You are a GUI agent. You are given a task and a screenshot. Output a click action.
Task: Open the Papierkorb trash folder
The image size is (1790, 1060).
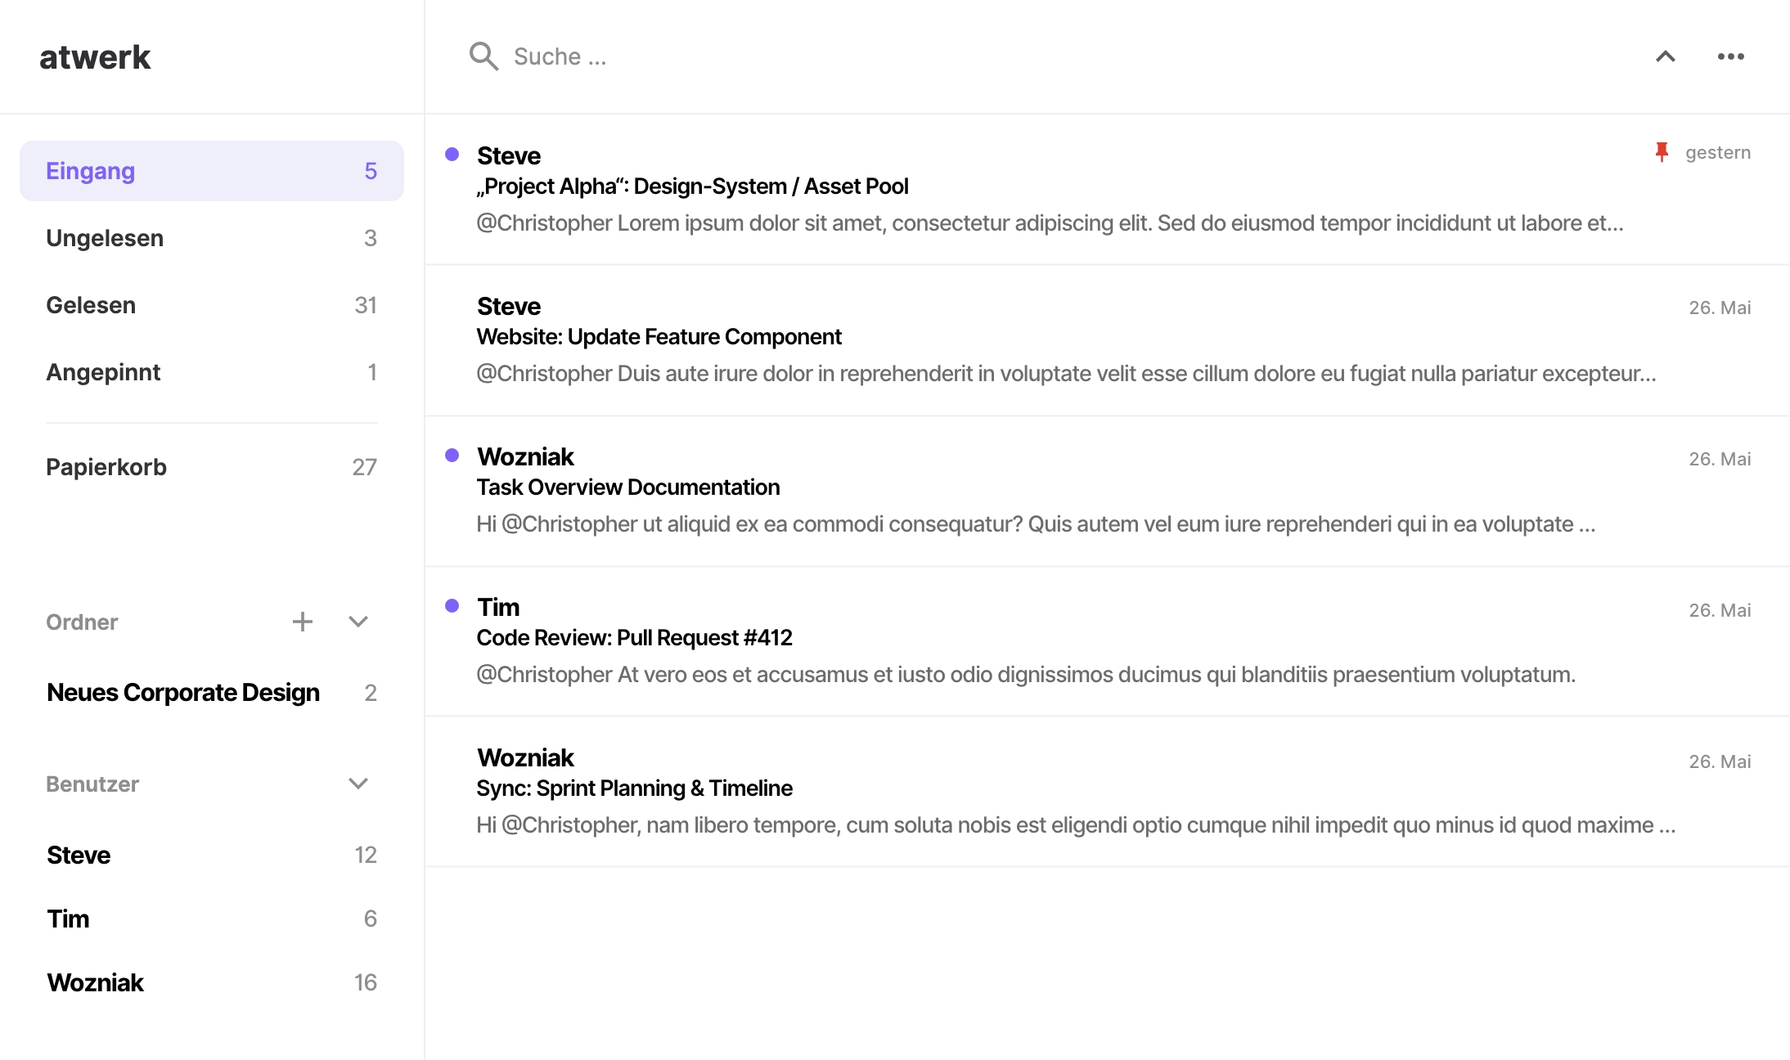point(212,467)
